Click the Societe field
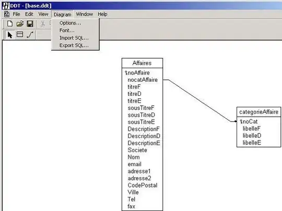 (x=137, y=150)
